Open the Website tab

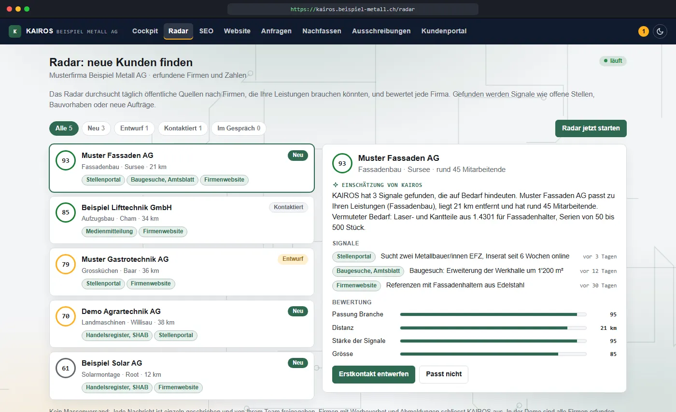pyautogui.click(x=237, y=31)
